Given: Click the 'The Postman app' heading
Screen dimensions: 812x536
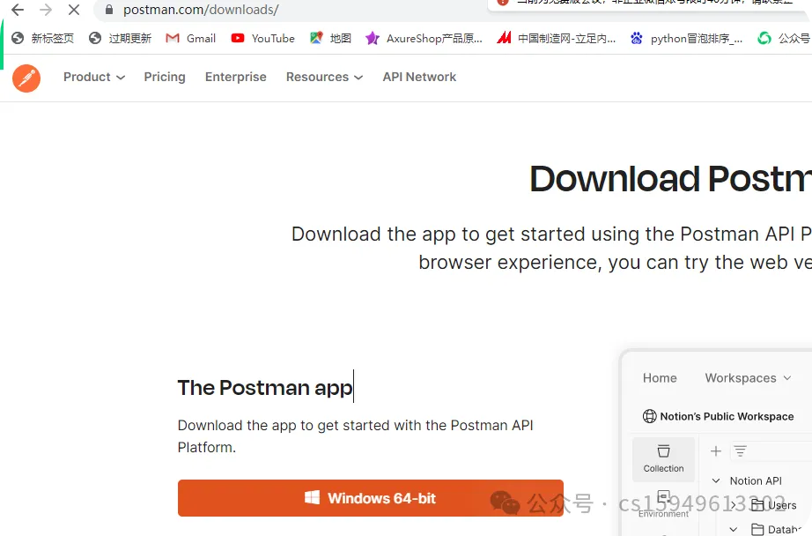Looking at the screenshot, I should coord(265,388).
